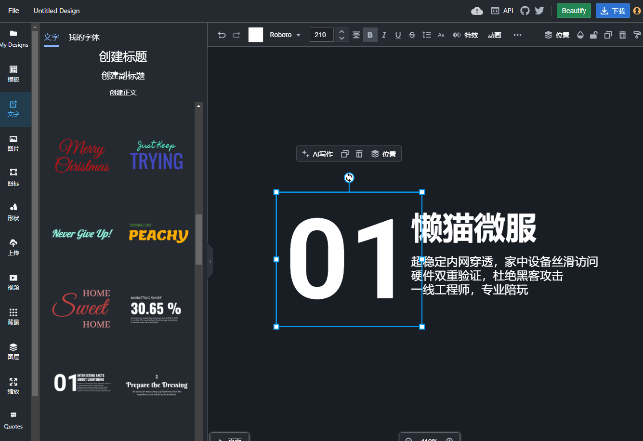Add a subheading with 创建副标题
Screen dimensions: 643x441
pyautogui.click(x=123, y=76)
